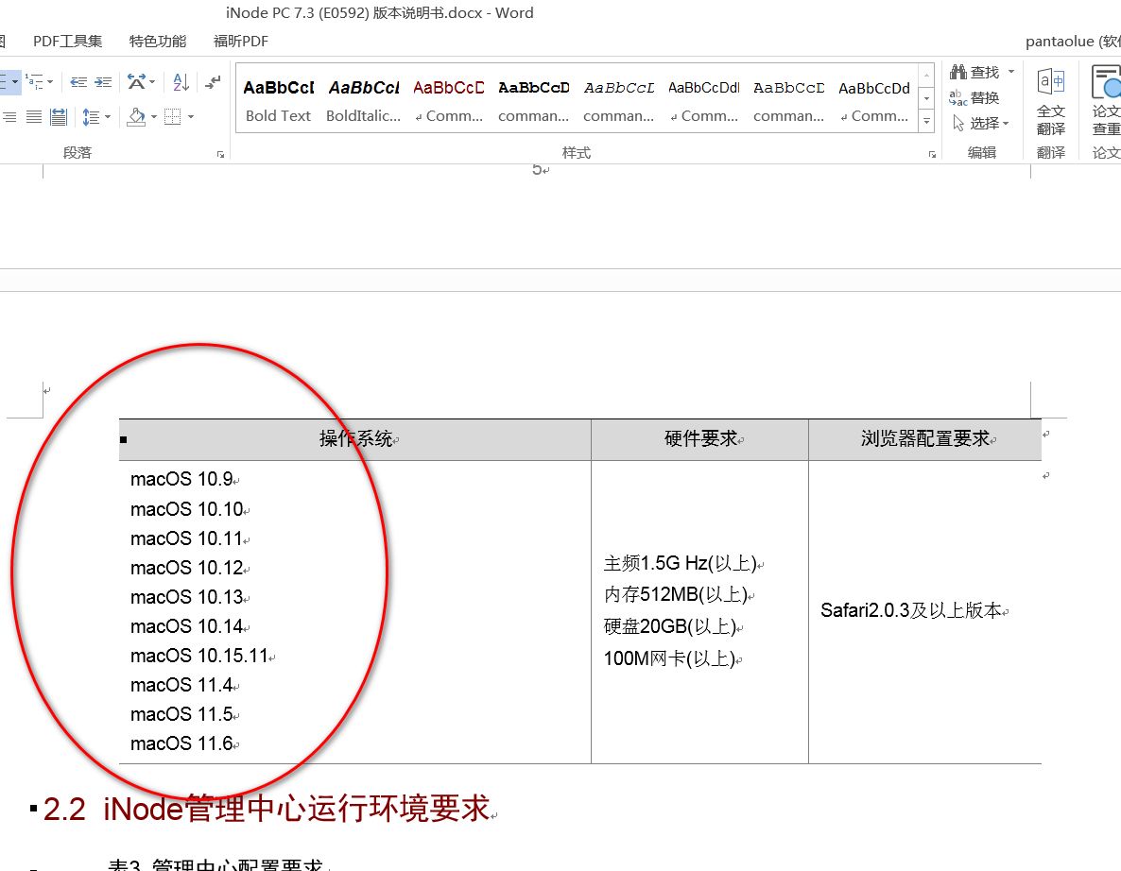Click the text 内存512MB(以上)
The image size is (1121, 871).
pyautogui.click(x=676, y=594)
